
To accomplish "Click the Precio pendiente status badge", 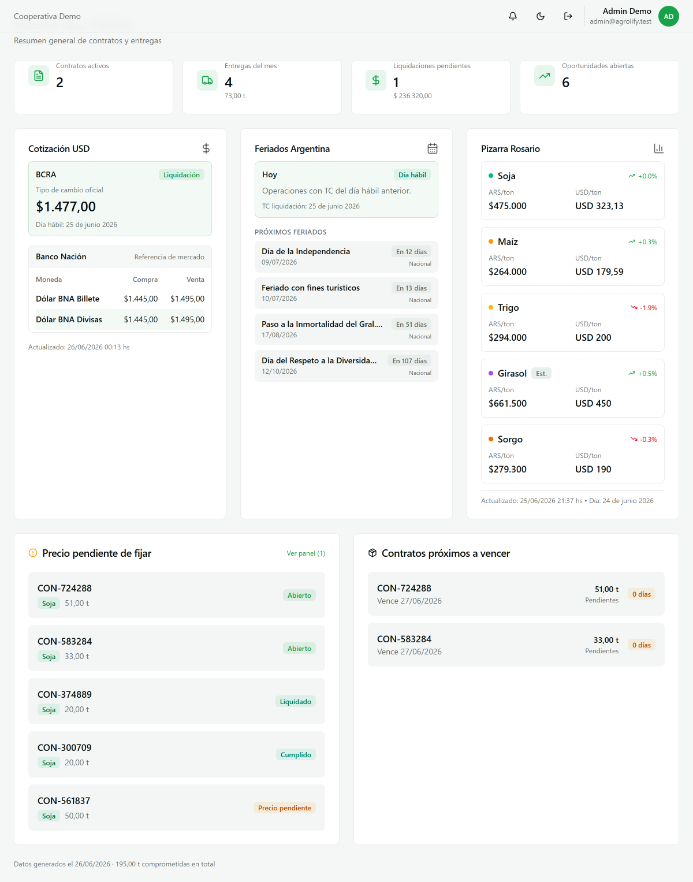I will [x=285, y=808].
